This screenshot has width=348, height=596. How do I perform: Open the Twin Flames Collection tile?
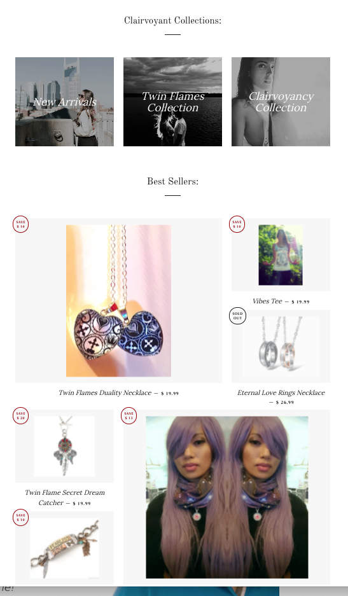pyautogui.click(x=172, y=102)
